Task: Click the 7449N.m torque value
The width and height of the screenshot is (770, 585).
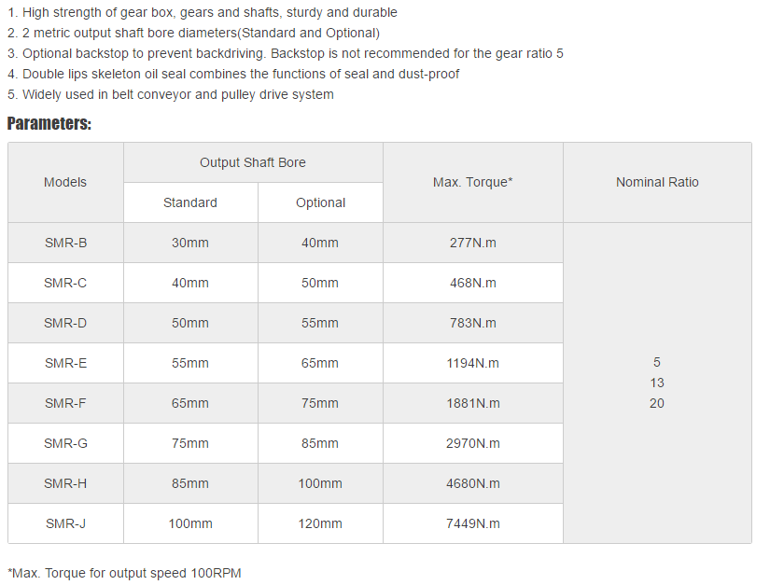Action: point(472,523)
